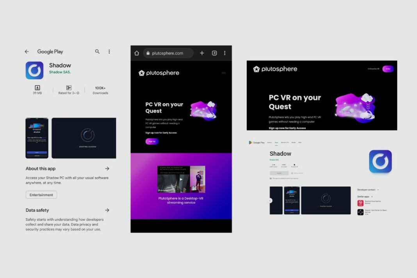Click the Entertainment category chip
This screenshot has height=278, width=417.
click(x=41, y=195)
